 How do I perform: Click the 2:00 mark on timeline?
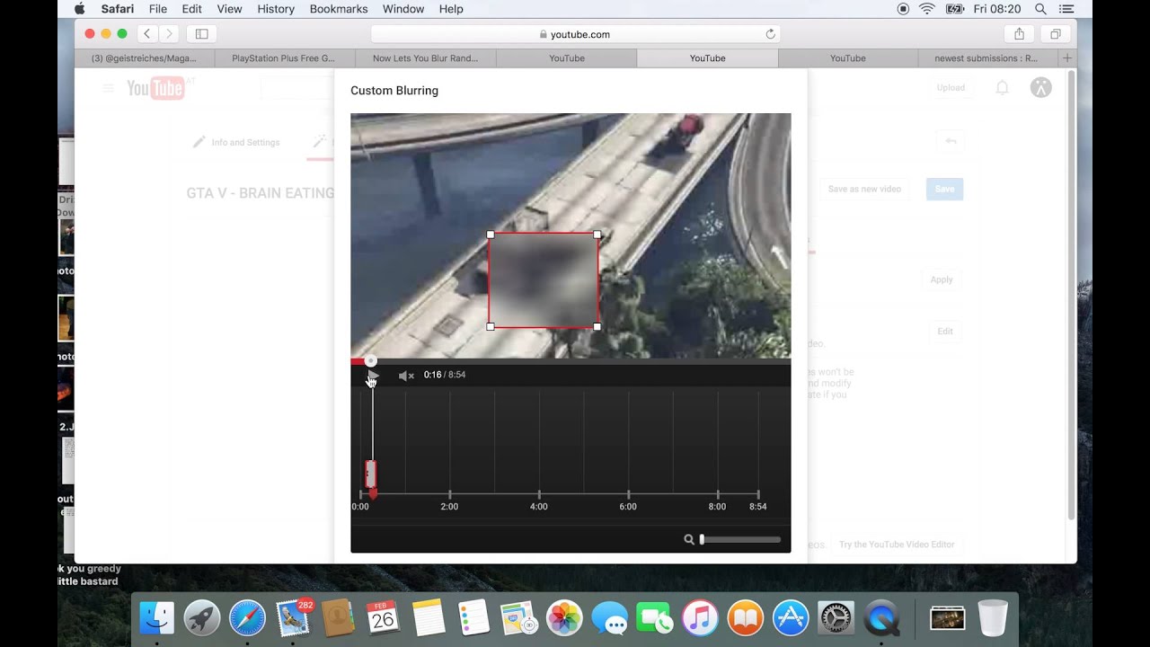[449, 506]
